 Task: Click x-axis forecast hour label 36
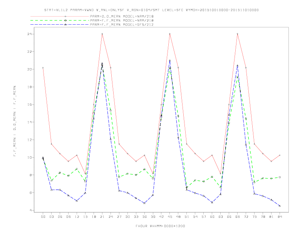144,217
